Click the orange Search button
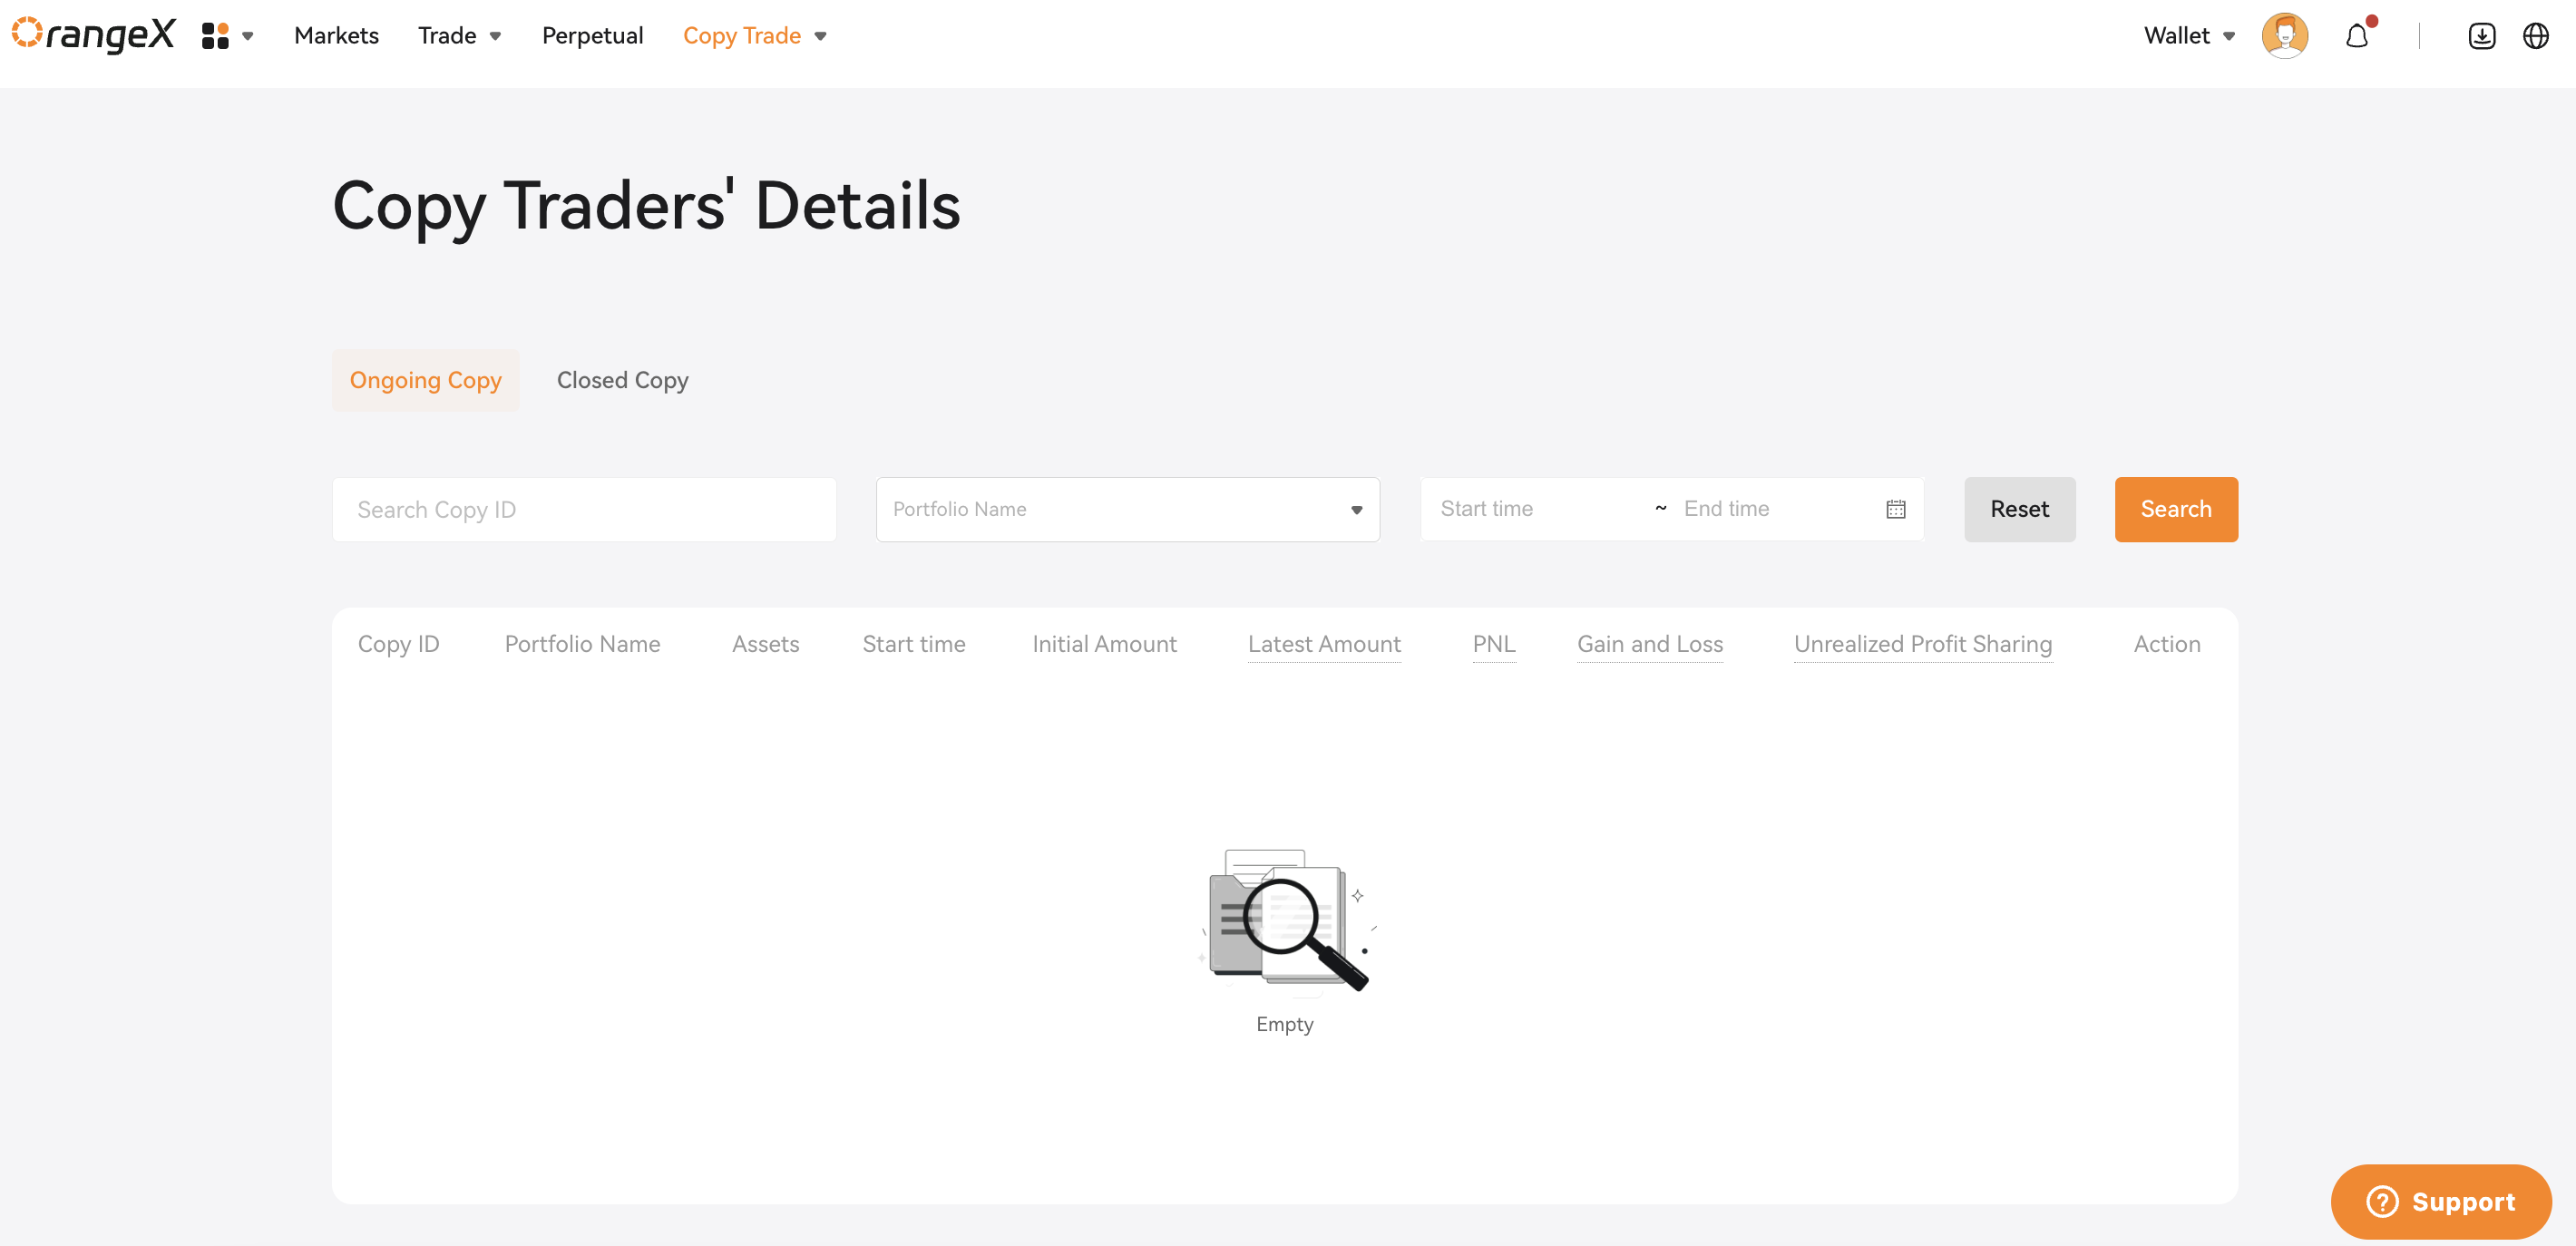 2176,509
